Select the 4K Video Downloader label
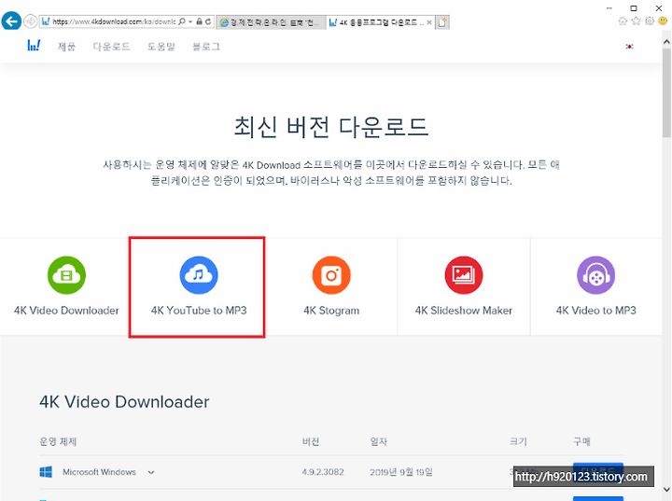 (66, 311)
